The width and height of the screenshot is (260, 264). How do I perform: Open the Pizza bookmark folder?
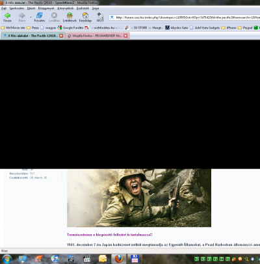(x=33, y=28)
